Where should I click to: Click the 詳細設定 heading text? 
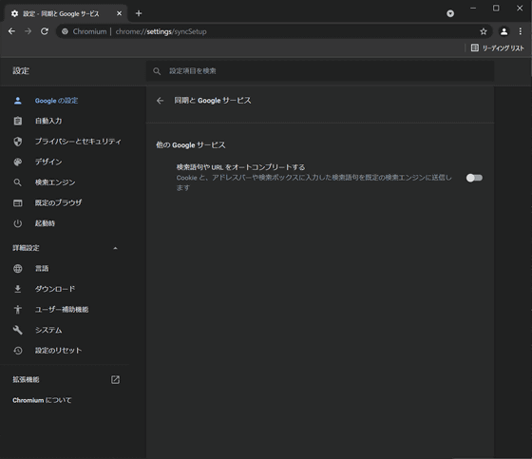coord(26,248)
